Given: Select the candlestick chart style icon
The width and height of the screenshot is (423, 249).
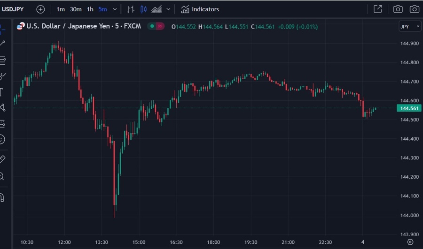Looking at the screenshot, I should (143, 9).
